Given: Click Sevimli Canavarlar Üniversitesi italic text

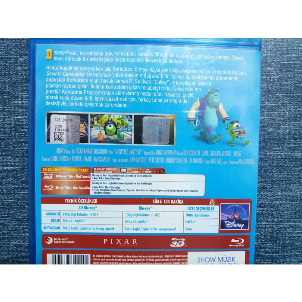Looking at the screenshot, I should tap(79, 74).
